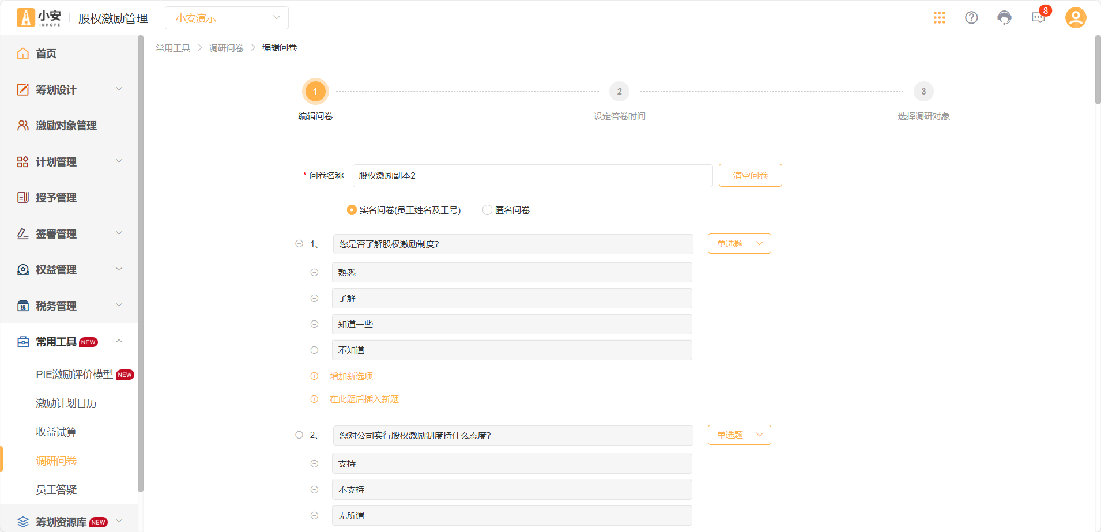Select 匿名问卷 radio option
The width and height of the screenshot is (1101, 532).
point(488,210)
